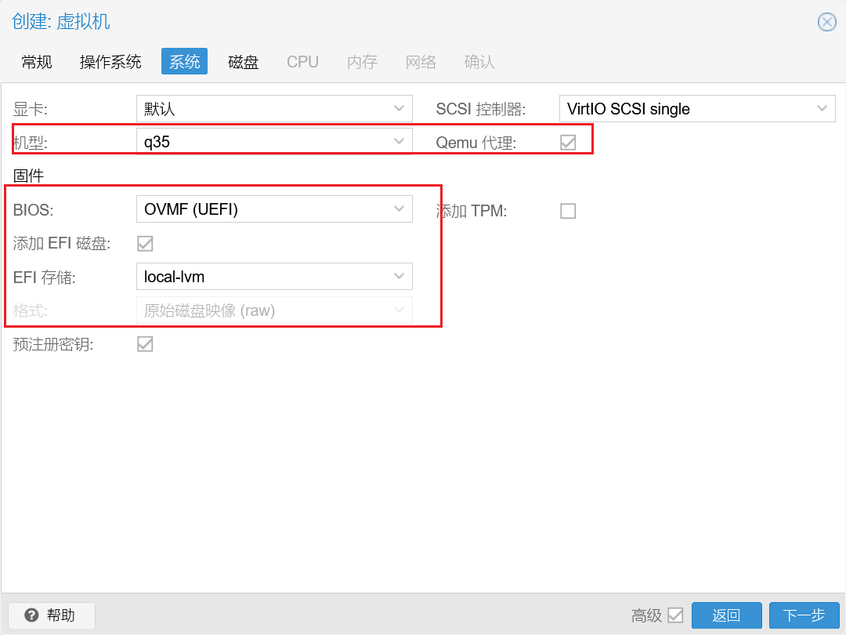Viewport: 846px width, 635px height.
Task: Click the 添加 TPM label
Action: (x=472, y=211)
